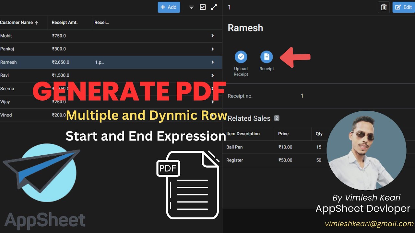Toggle the multi-select checkbox icon

pyautogui.click(x=203, y=7)
